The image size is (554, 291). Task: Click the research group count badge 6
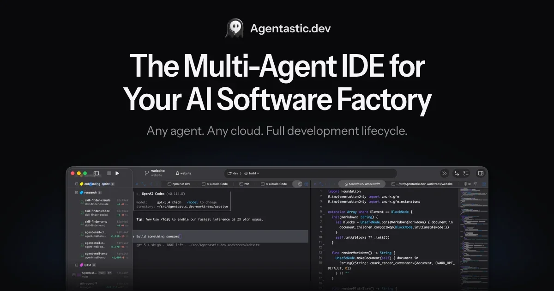click(x=100, y=193)
